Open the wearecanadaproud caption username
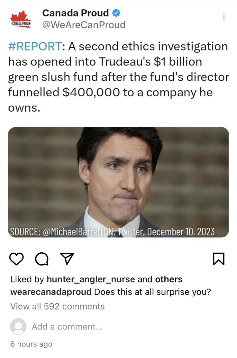Image resolution: width=237 pixels, height=358 pixels. 51,293
